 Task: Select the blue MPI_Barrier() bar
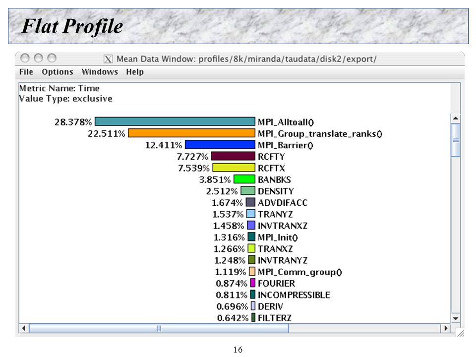pyautogui.click(x=220, y=144)
